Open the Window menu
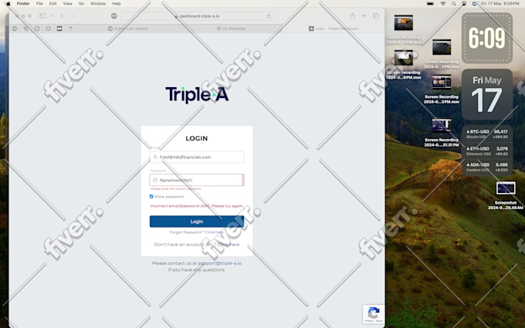 [x=98, y=4]
